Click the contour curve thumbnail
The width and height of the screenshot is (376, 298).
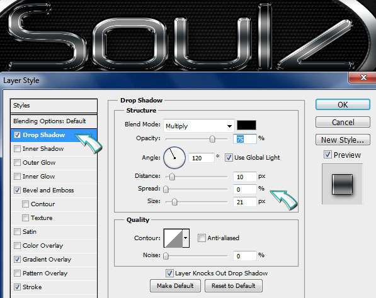point(173,238)
